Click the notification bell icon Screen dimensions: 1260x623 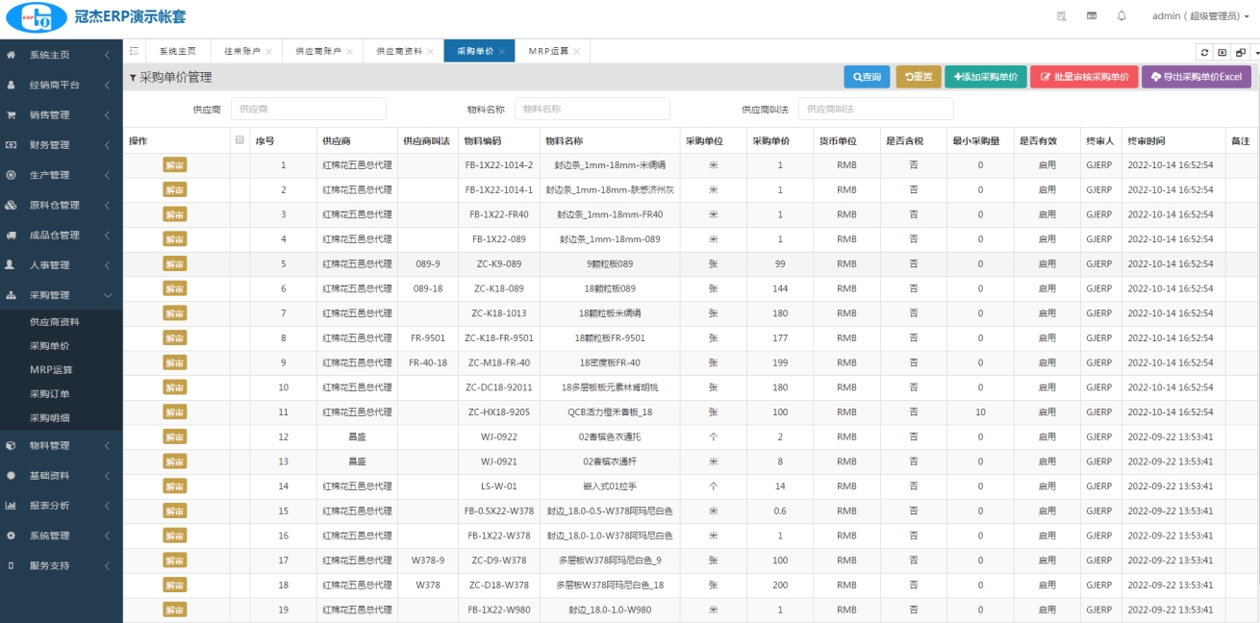1121,16
